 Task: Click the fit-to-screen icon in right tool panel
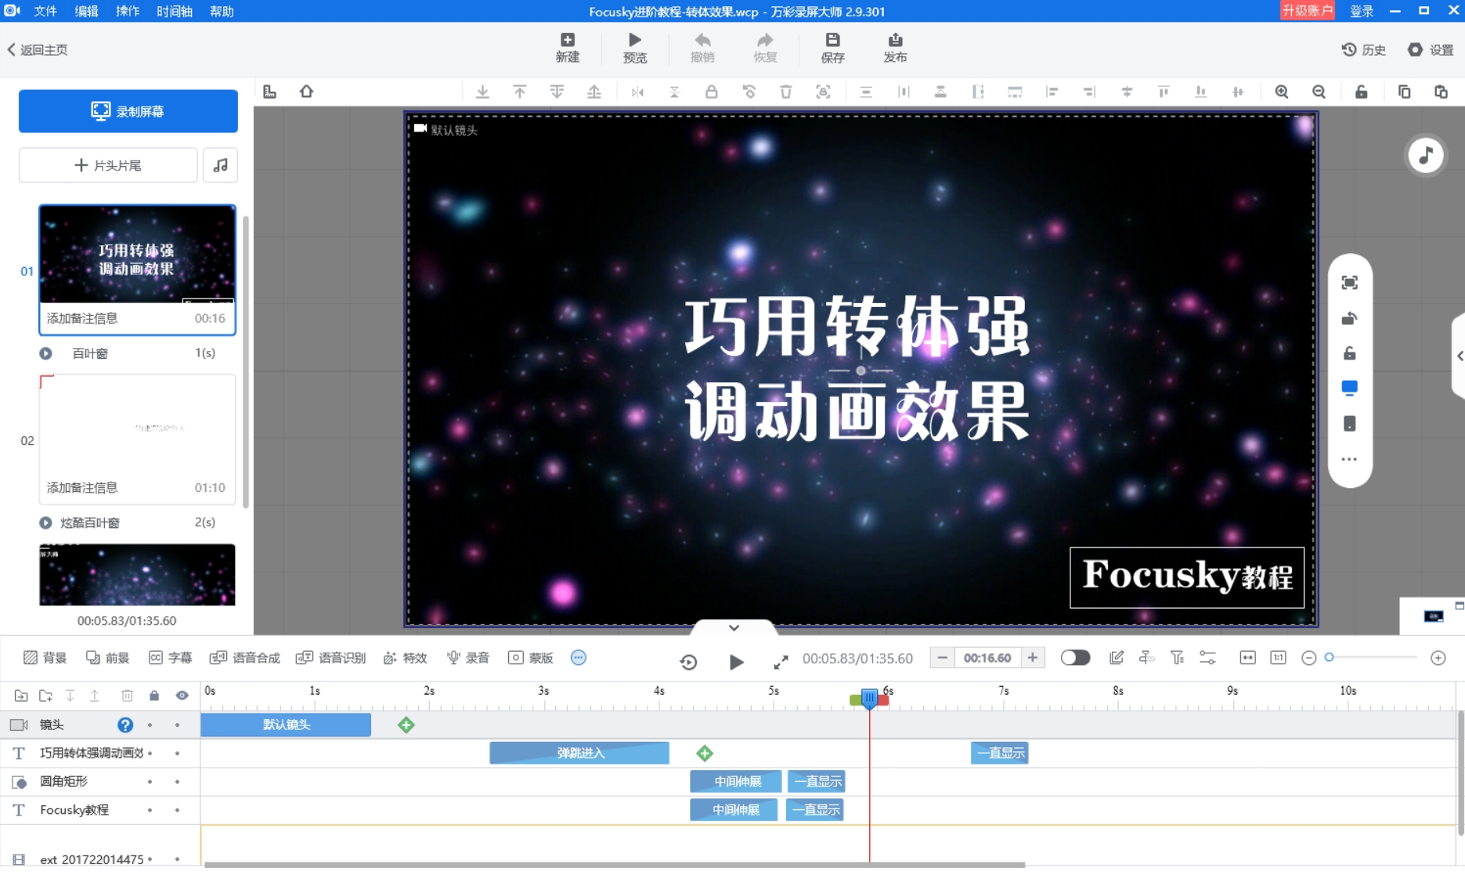click(1350, 283)
